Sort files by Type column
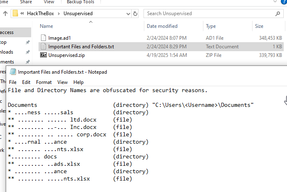 click(x=211, y=26)
